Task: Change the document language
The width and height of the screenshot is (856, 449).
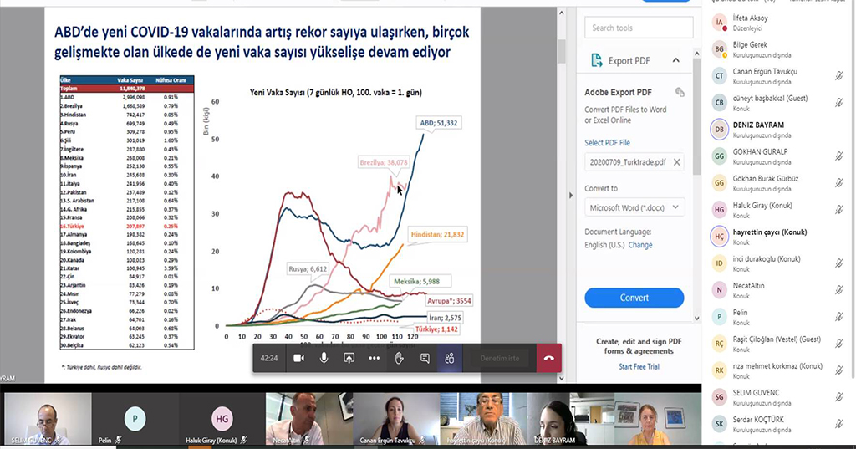Action: click(x=639, y=245)
